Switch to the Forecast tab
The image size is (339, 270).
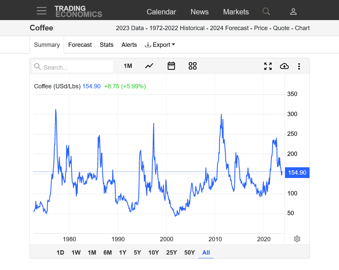click(x=80, y=45)
